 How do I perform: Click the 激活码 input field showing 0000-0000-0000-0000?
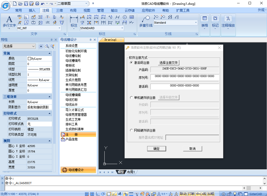(x=185, y=86)
